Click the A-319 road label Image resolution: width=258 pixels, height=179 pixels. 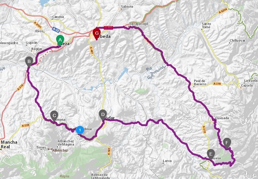click(x=217, y=84)
